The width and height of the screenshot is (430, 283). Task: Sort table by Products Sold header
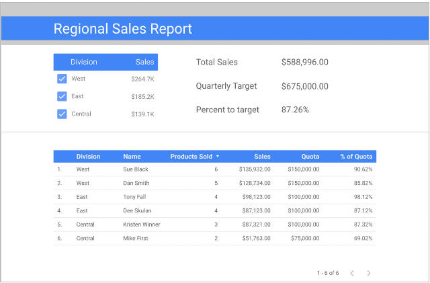pyautogui.click(x=191, y=157)
